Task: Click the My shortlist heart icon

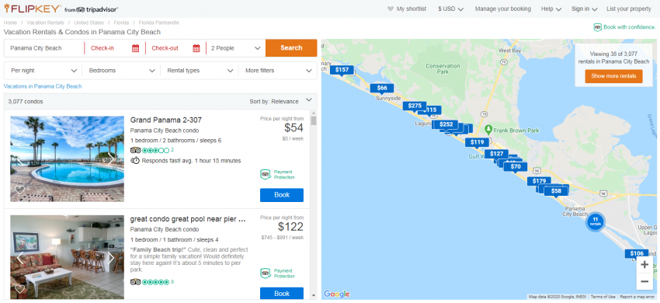Action: pos(391,9)
